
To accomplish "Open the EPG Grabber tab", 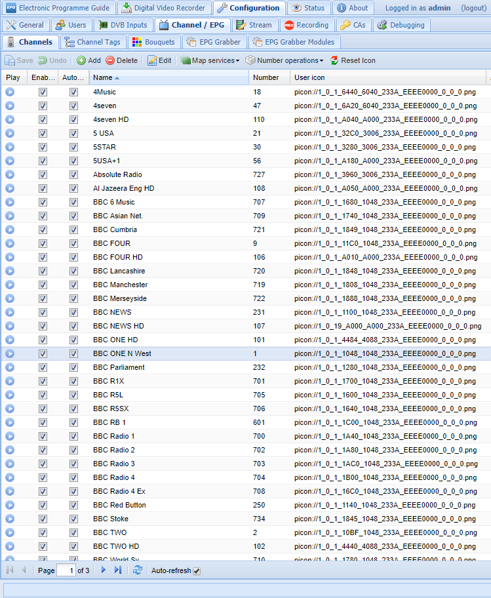I will click(x=214, y=42).
